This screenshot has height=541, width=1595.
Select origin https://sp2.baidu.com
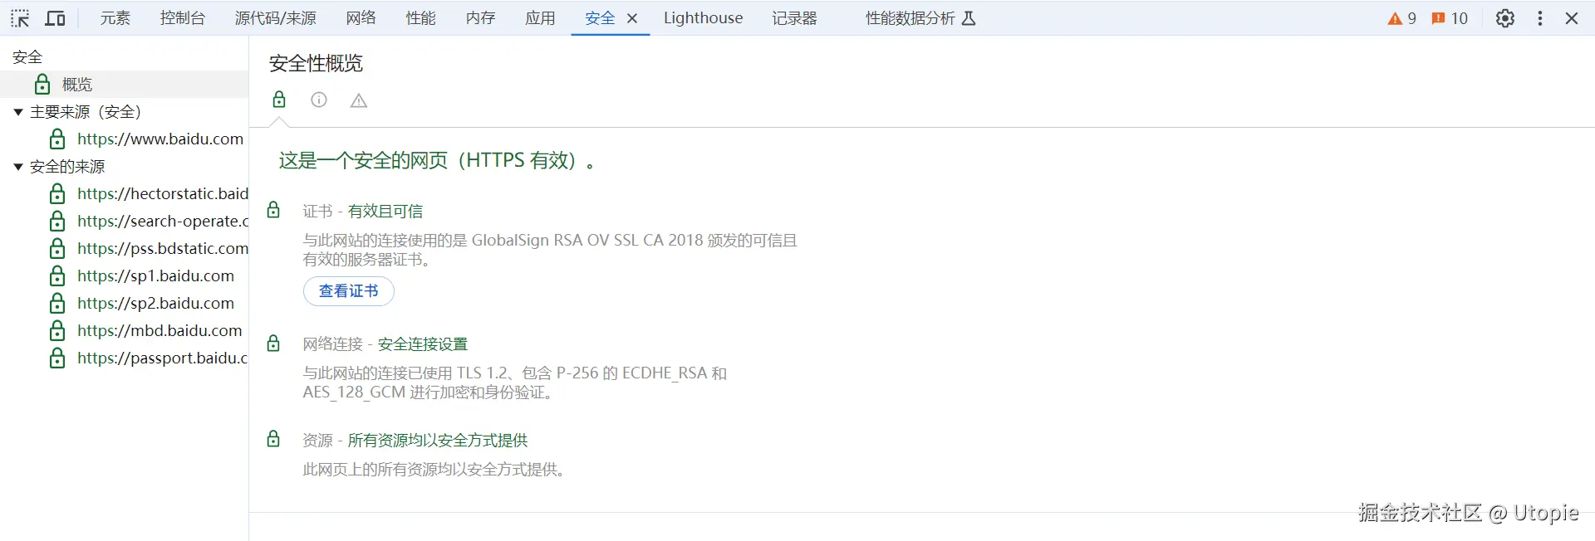[156, 303]
